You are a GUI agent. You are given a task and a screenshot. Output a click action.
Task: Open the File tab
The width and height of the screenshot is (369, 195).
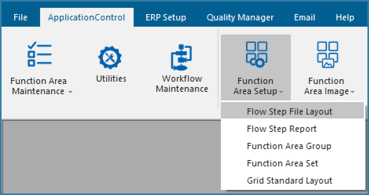(20, 17)
